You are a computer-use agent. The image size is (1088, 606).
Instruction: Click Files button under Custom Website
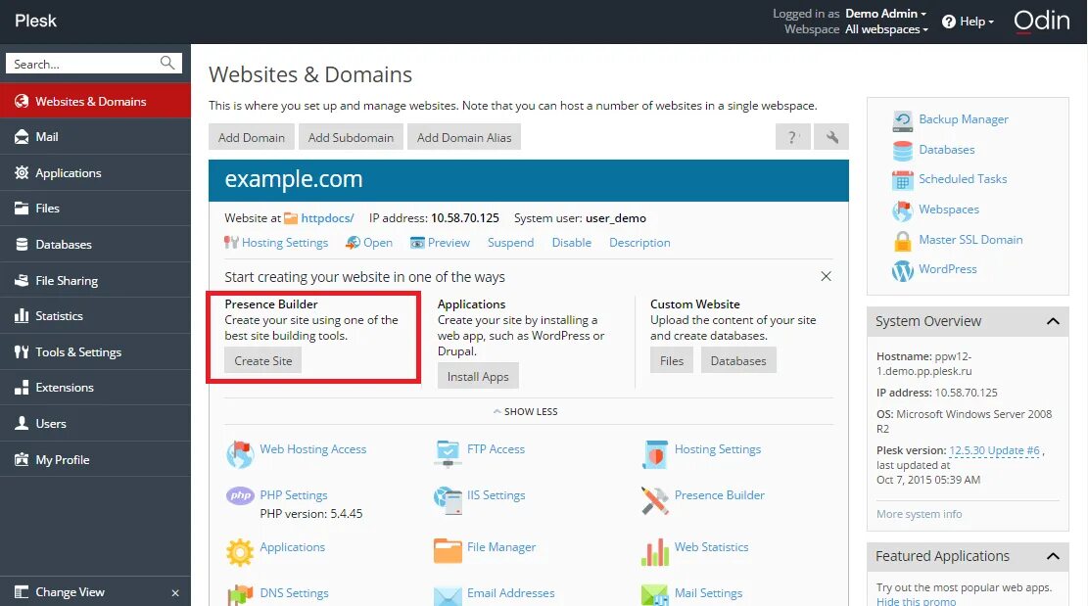pyautogui.click(x=672, y=360)
